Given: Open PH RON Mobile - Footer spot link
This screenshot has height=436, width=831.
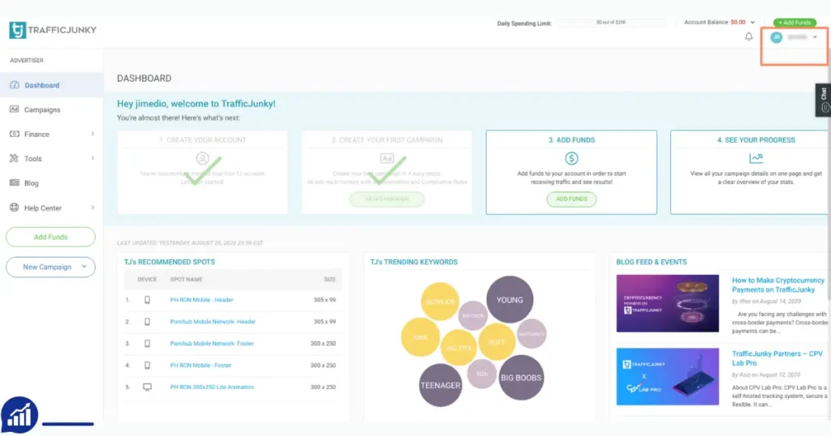Looking at the screenshot, I should (200, 365).
